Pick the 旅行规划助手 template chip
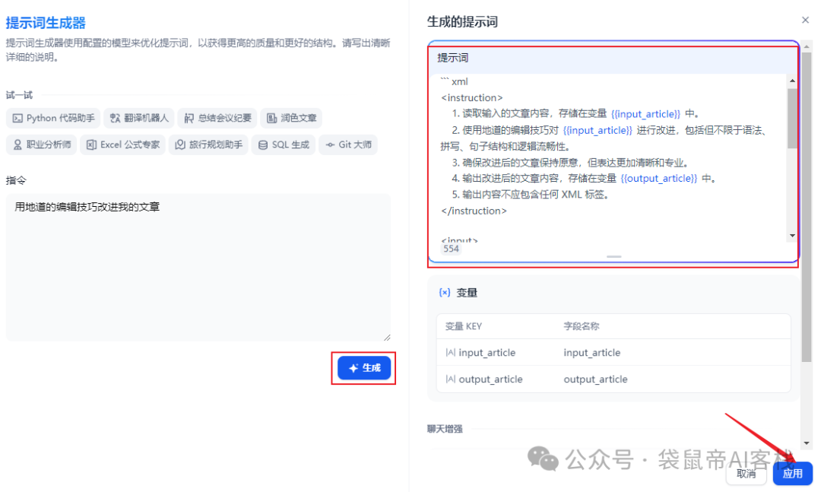 coord(208,144)
